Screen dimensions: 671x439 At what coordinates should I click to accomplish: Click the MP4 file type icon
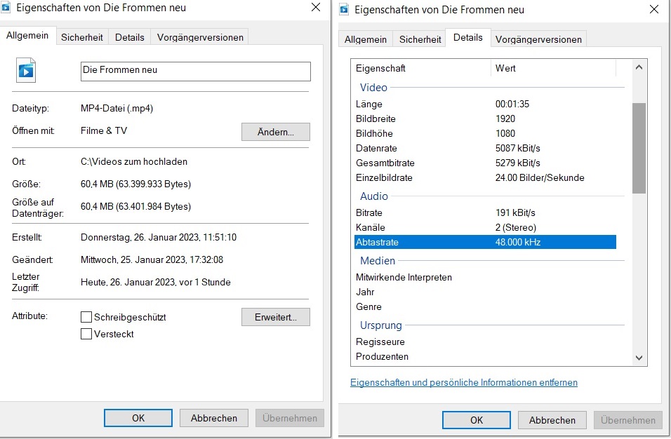[26, 70]
